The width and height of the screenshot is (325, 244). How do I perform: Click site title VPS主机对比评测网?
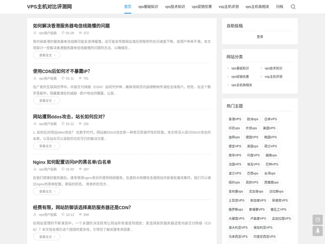(49, 7)
